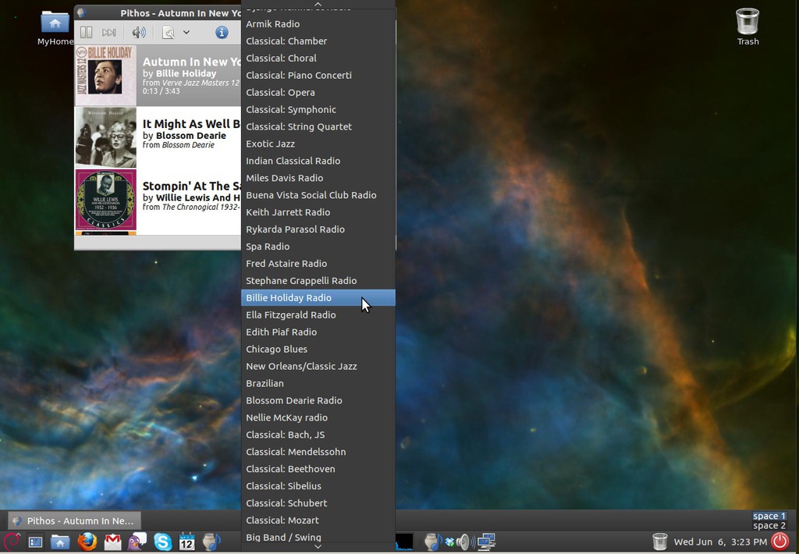Pick Classical: String Quartet station
The height and width of the screenshot is (554, 799).
318,127
